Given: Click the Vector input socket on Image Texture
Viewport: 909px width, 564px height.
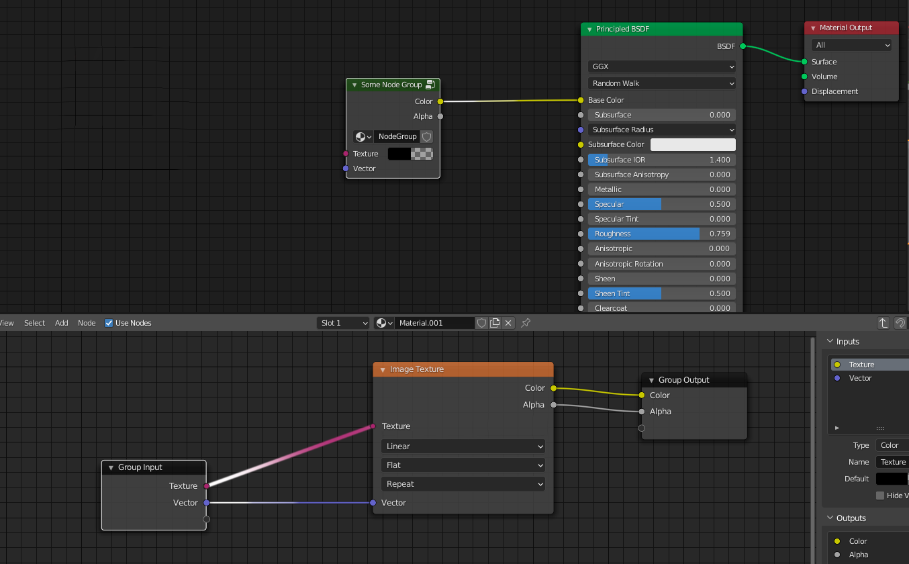Looking at the screenshot, I should click(373, 502).
